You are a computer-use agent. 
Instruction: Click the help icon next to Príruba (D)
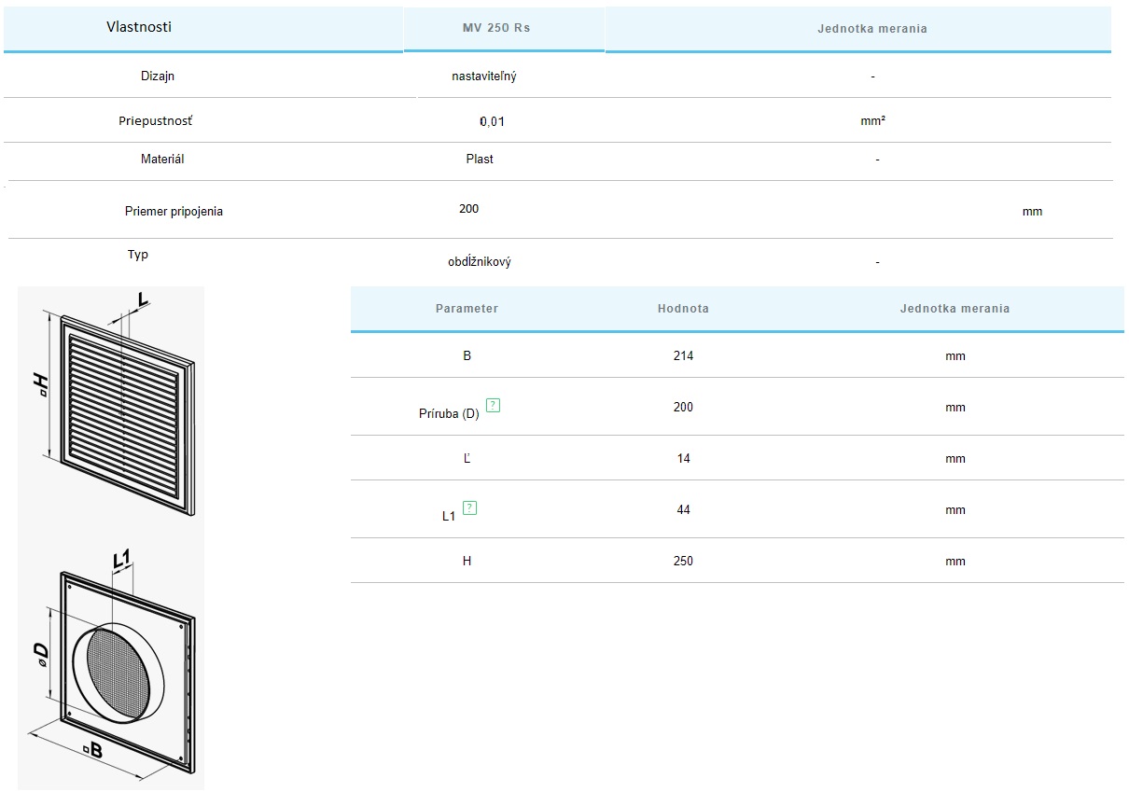(494, 405)
